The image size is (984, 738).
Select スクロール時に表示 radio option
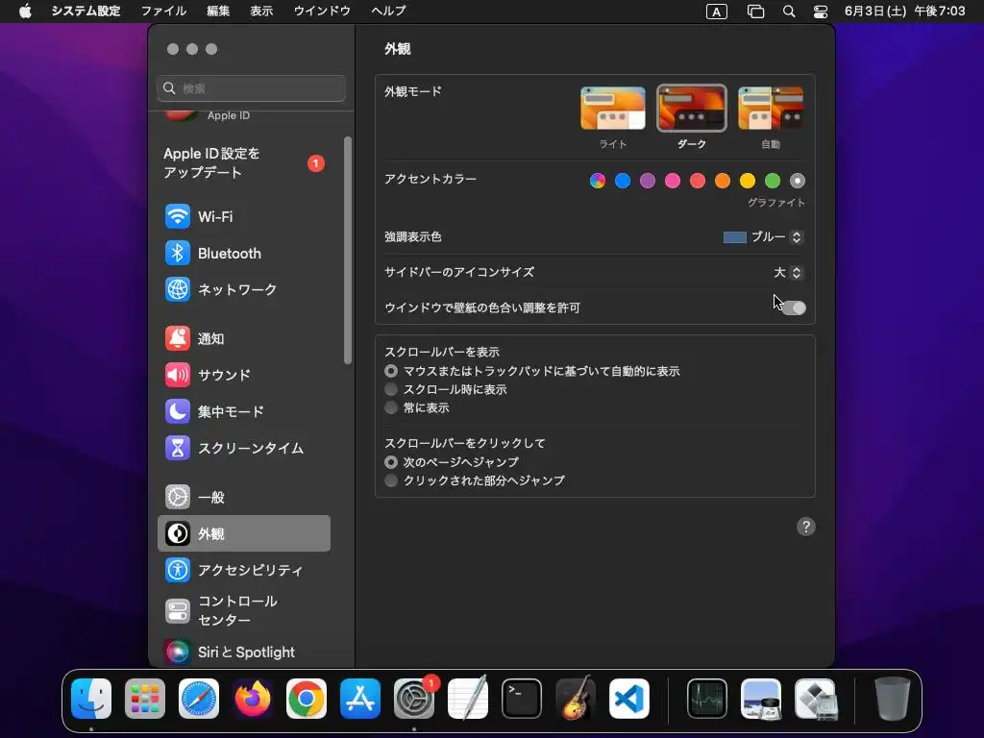(x=391, y=389)
